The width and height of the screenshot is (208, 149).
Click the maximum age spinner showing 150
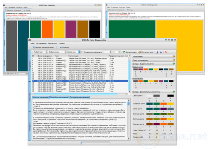coord(116,52)
